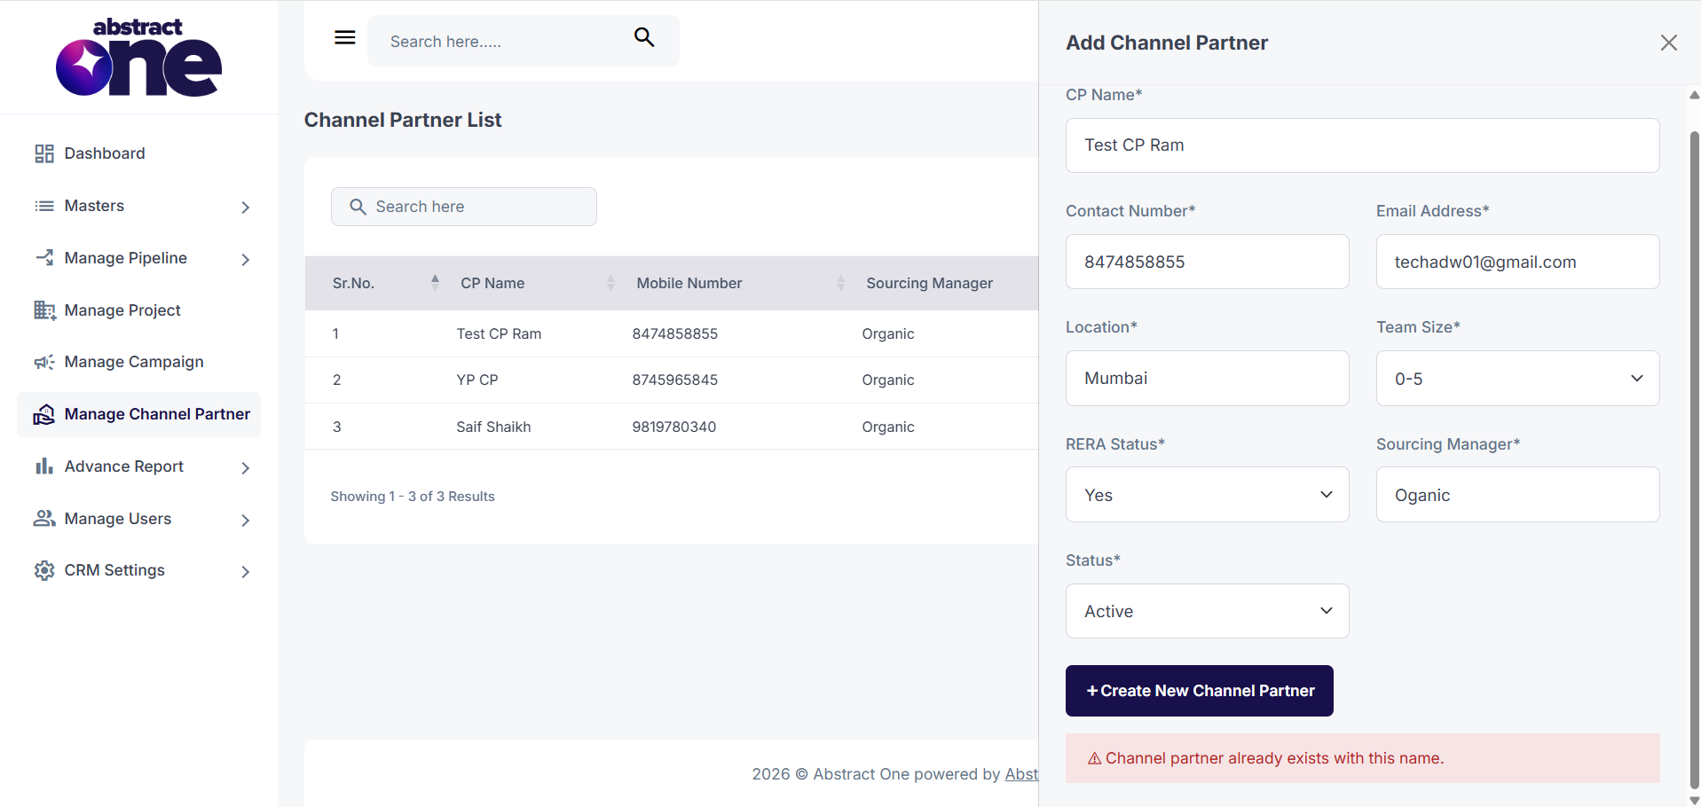Viewport: 1701px width, 807px height.
Task: Click the channel partner already exists error
Action: tap(1362, 758)
